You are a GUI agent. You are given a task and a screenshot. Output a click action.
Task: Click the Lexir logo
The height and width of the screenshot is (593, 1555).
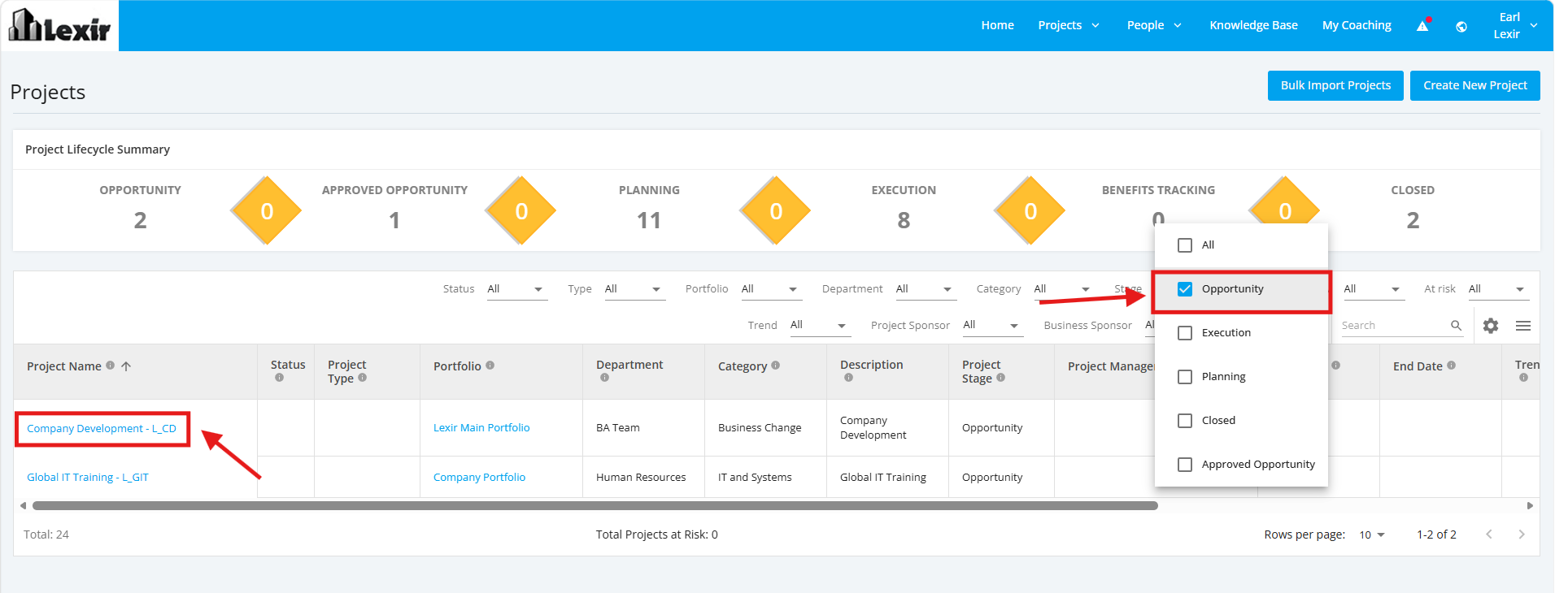coord(59,26)
